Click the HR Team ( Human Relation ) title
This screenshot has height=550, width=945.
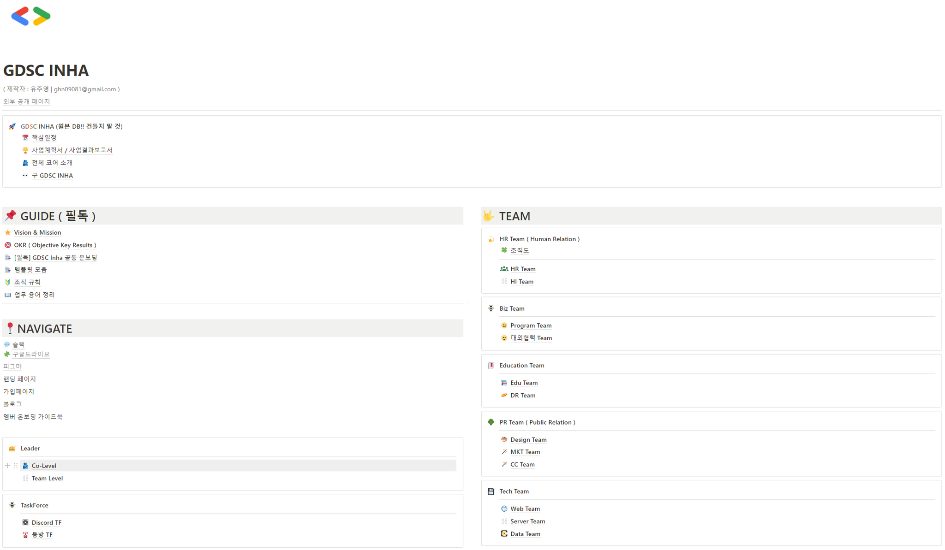539,239
